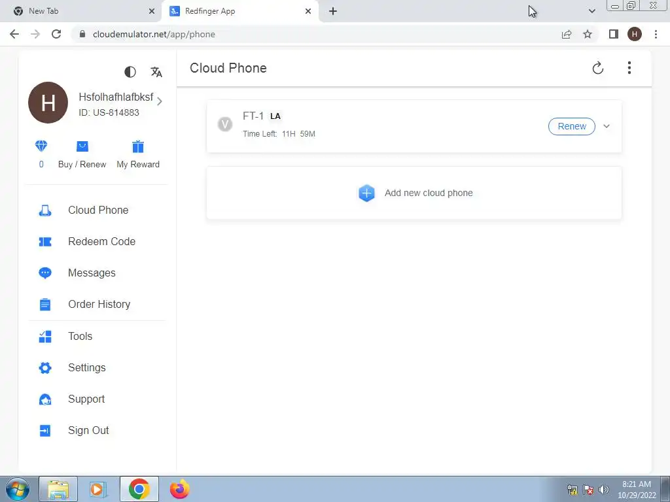The height and width of the screenshot is (502, 670).
Task: Click the FT-1 phone name
Action: [253, 116]
